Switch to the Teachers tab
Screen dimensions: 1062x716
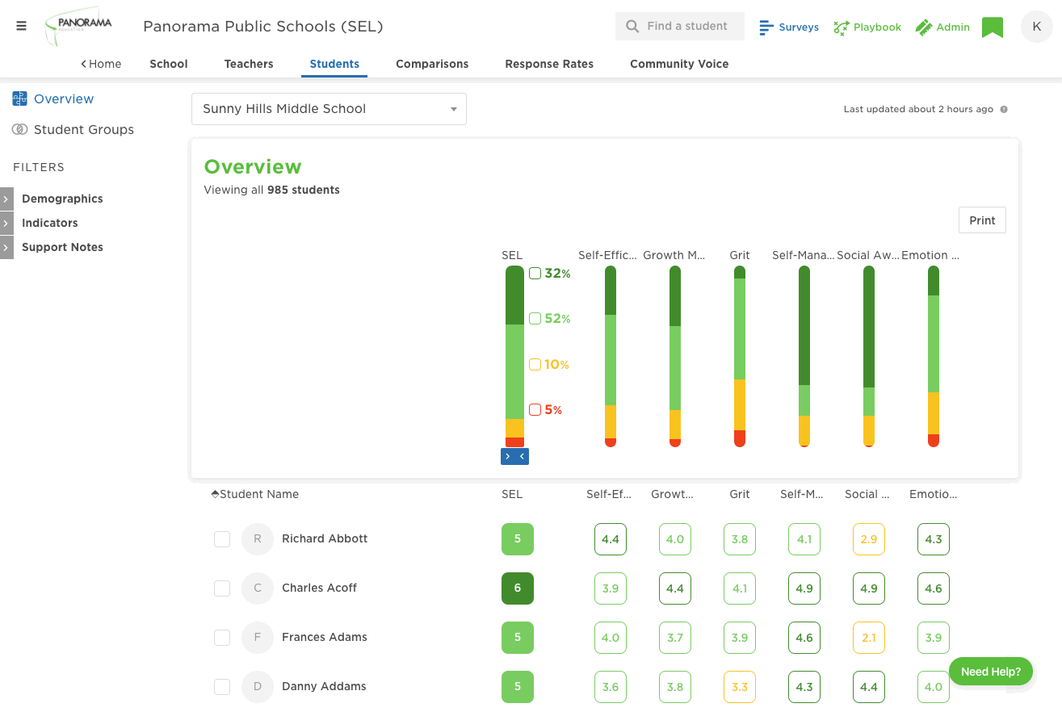(249, 64)
